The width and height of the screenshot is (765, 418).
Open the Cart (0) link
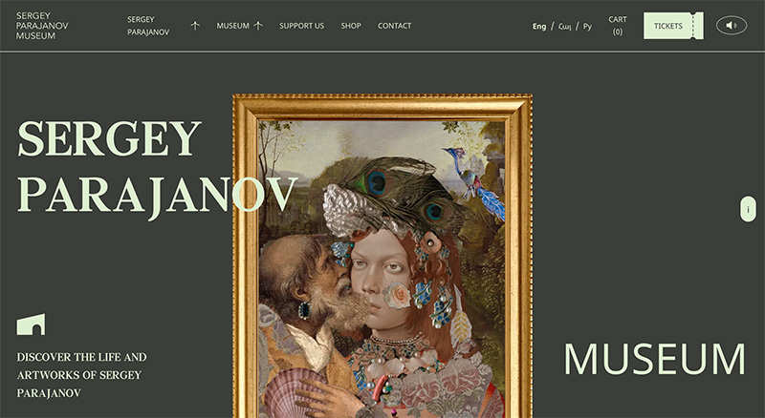[x=618, y=26]
